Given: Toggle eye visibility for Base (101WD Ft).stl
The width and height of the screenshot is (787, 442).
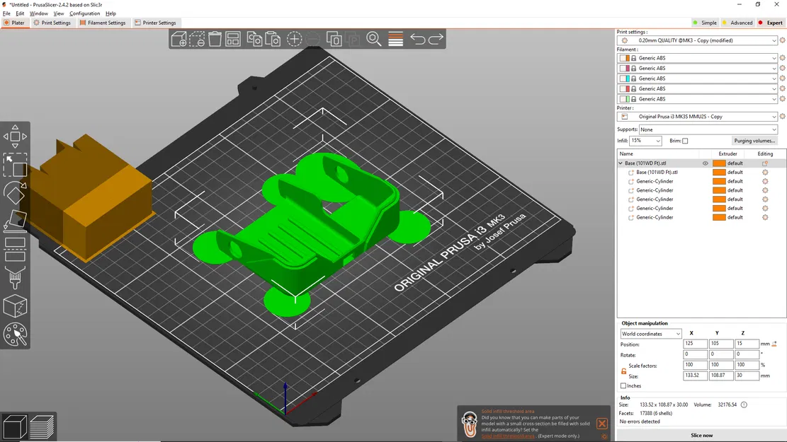Looking at the screenshot, I should click(x=706, y=163).
